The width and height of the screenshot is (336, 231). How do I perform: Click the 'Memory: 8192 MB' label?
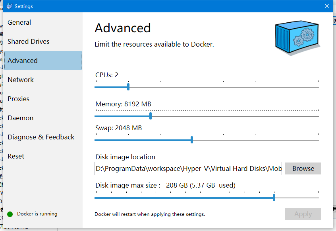point(123,104)
